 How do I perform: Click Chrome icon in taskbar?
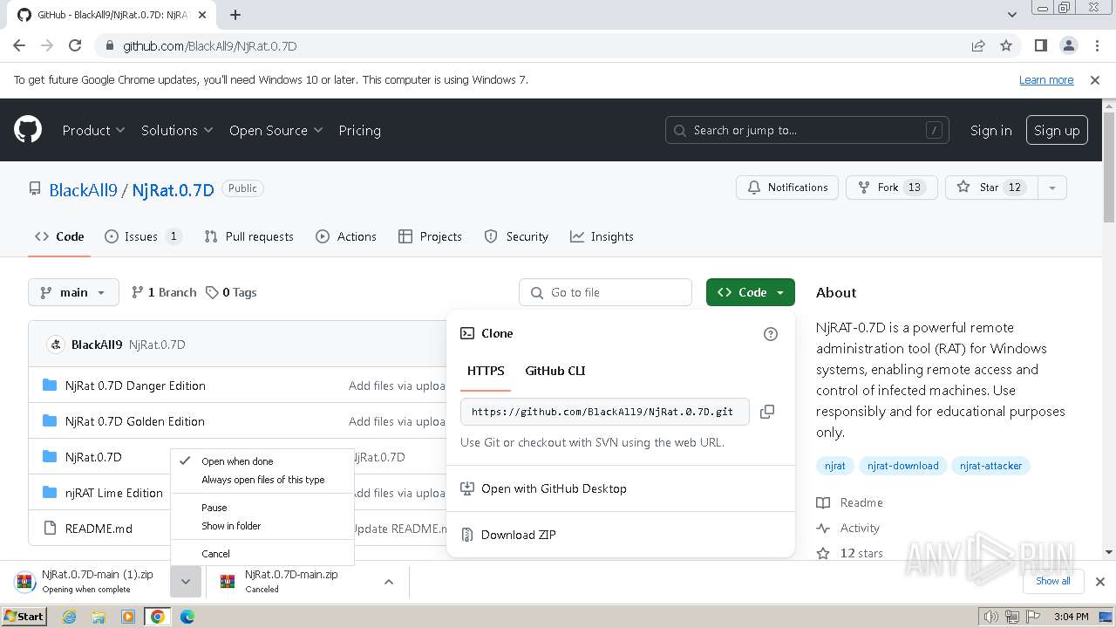(x=158, y=617)
